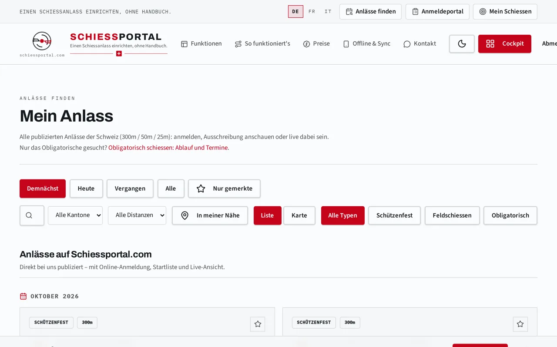Filter by Feldschiessen type

(452, 215)
